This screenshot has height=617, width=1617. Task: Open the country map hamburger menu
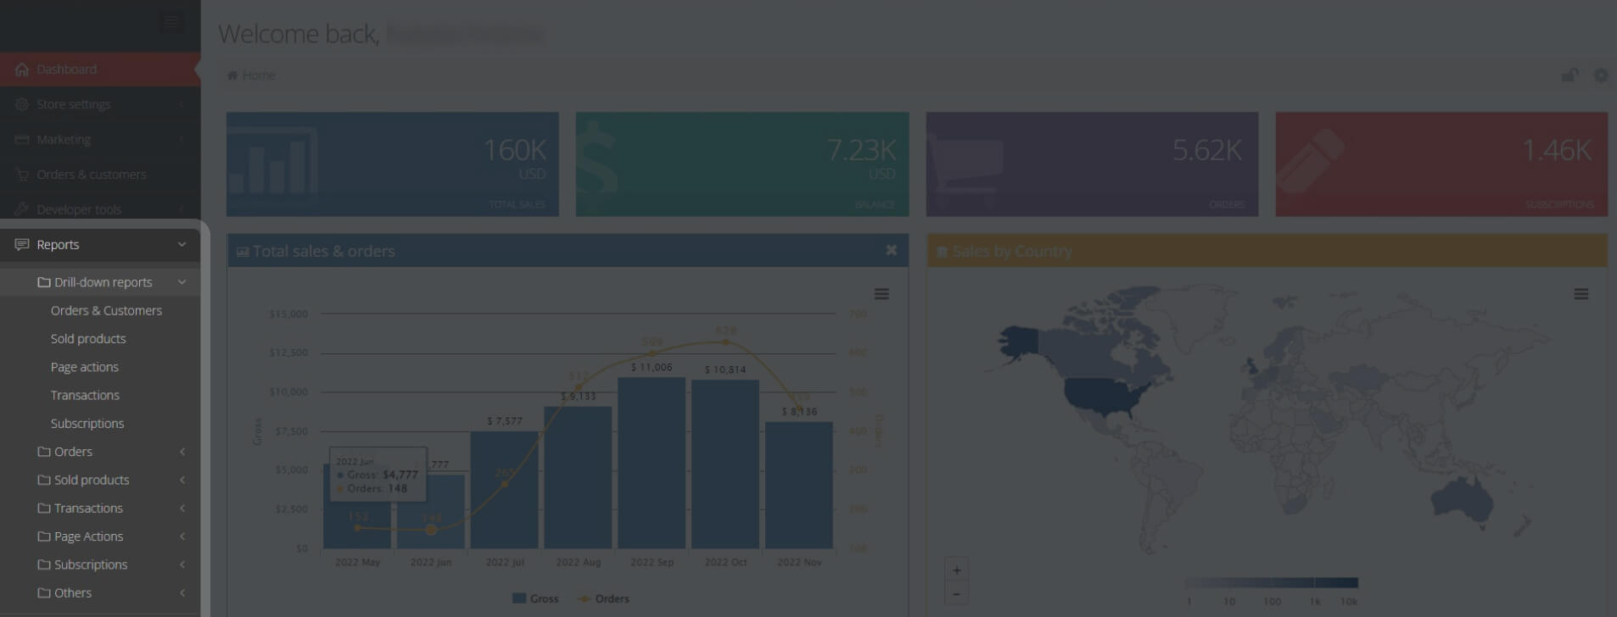[1581, 294]
